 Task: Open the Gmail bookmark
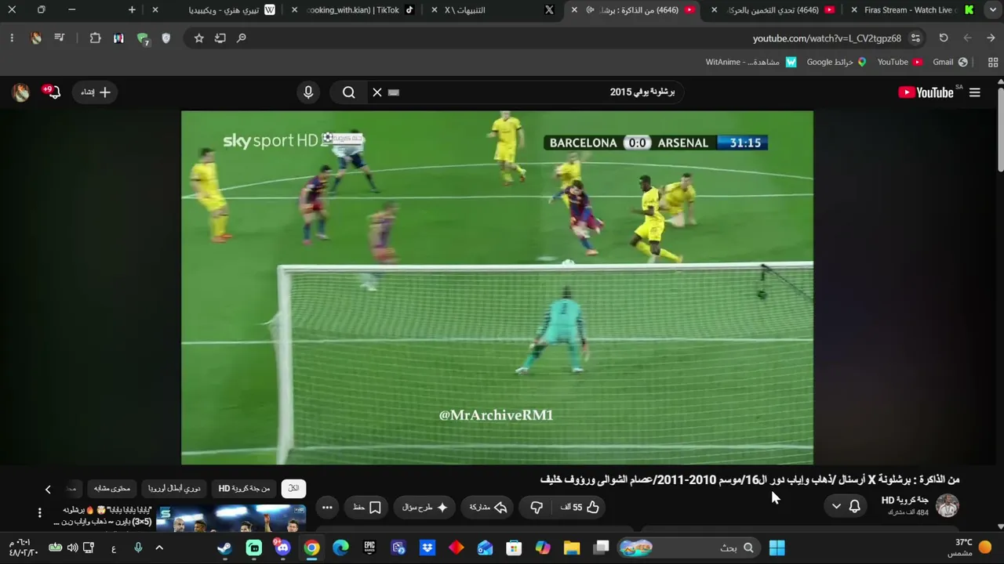coord(950,62)
